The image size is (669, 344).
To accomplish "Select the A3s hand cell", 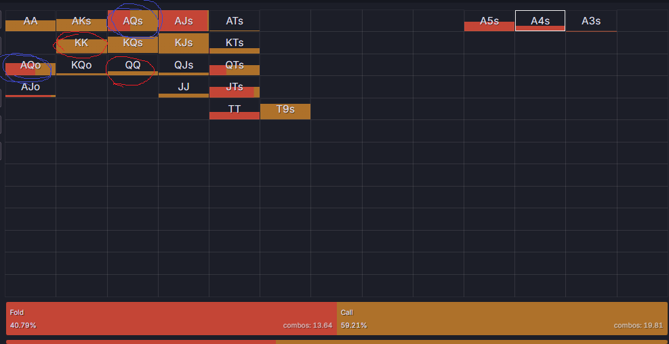I will tap(591, 21).
